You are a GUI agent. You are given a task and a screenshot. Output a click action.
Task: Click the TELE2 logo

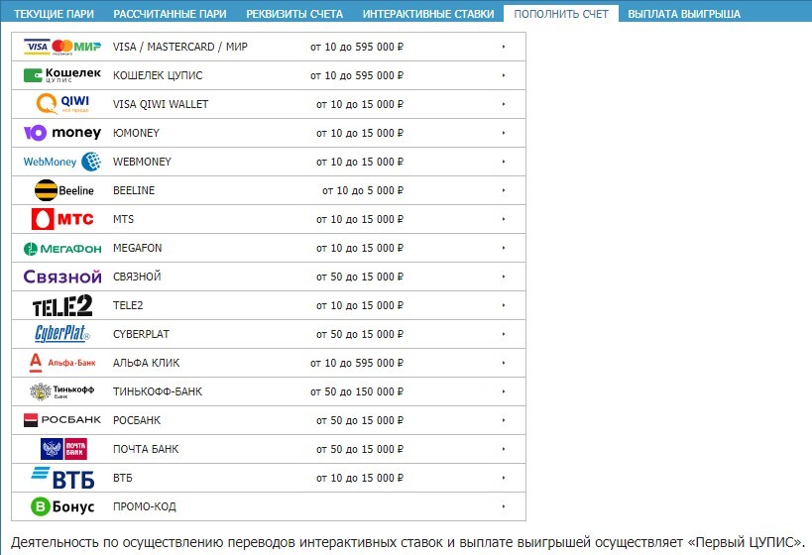tap(62, 305)
